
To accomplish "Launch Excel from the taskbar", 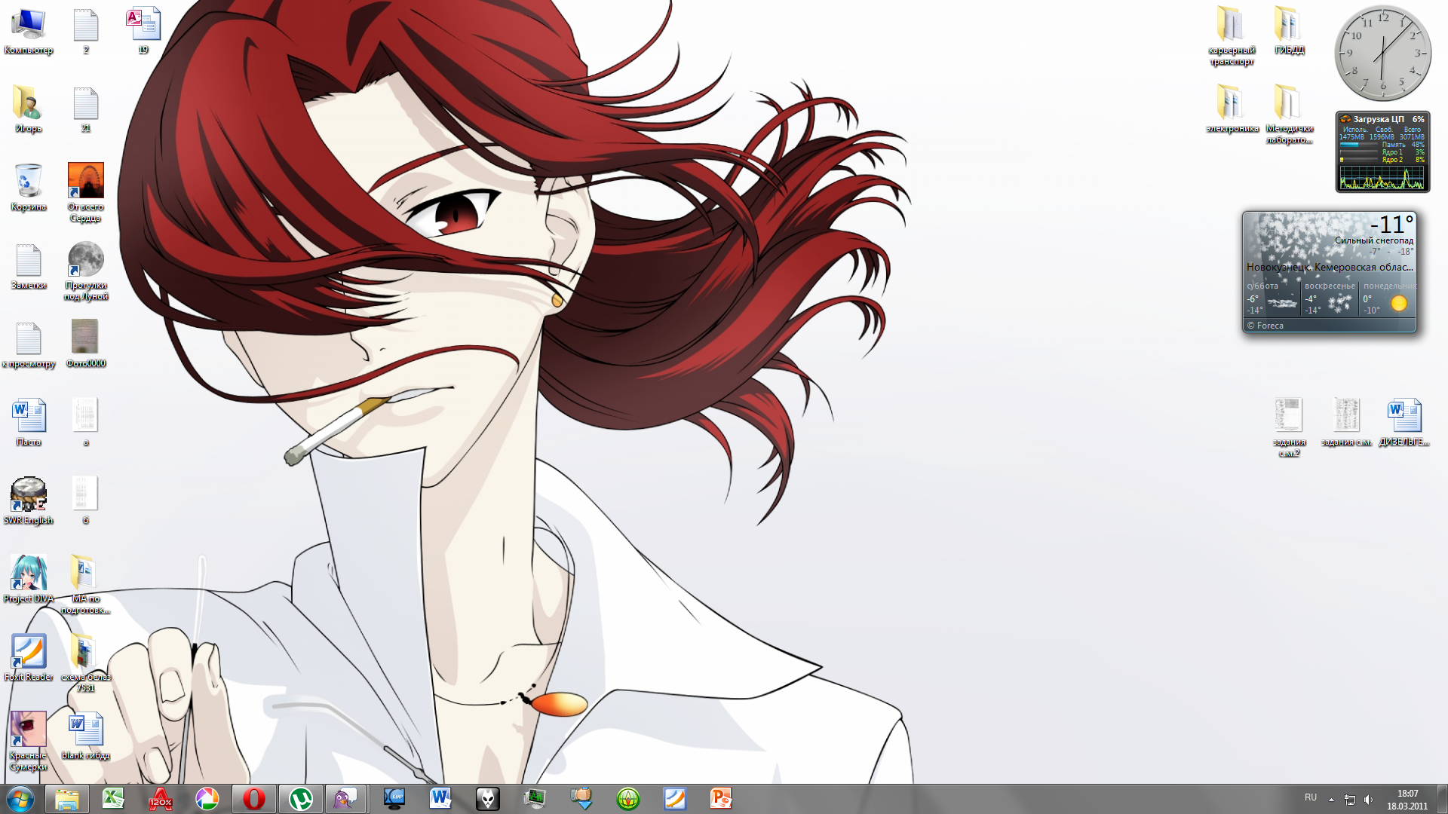I will [114, 799].
